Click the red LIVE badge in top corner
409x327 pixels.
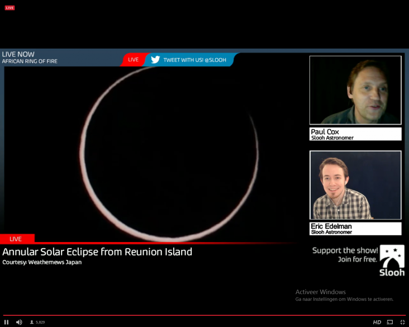point(9,8)
